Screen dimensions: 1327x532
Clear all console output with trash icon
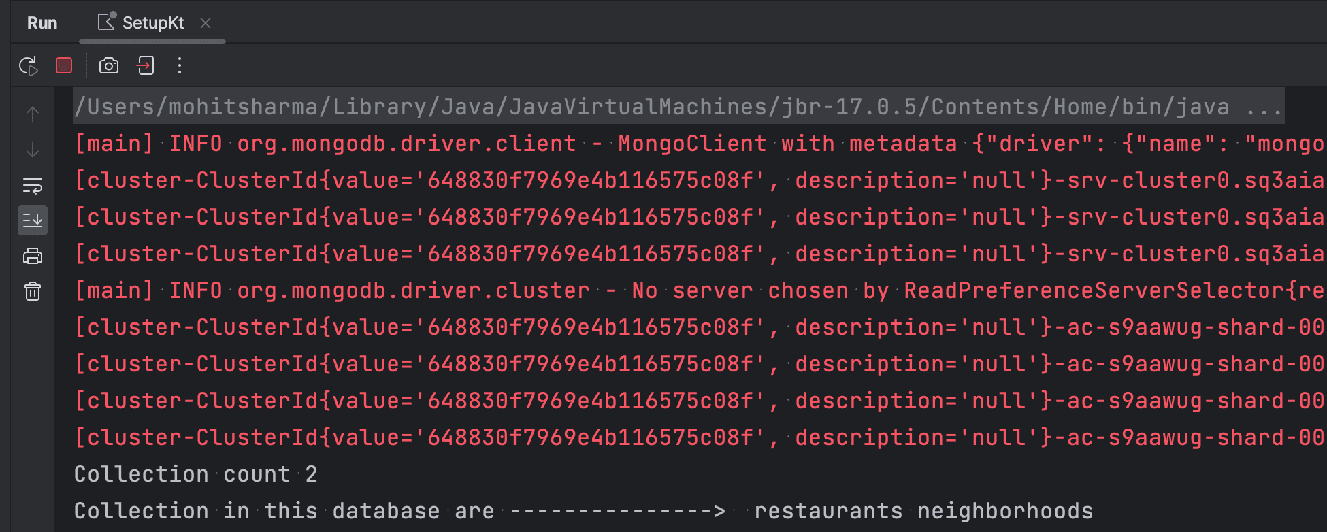33,292
